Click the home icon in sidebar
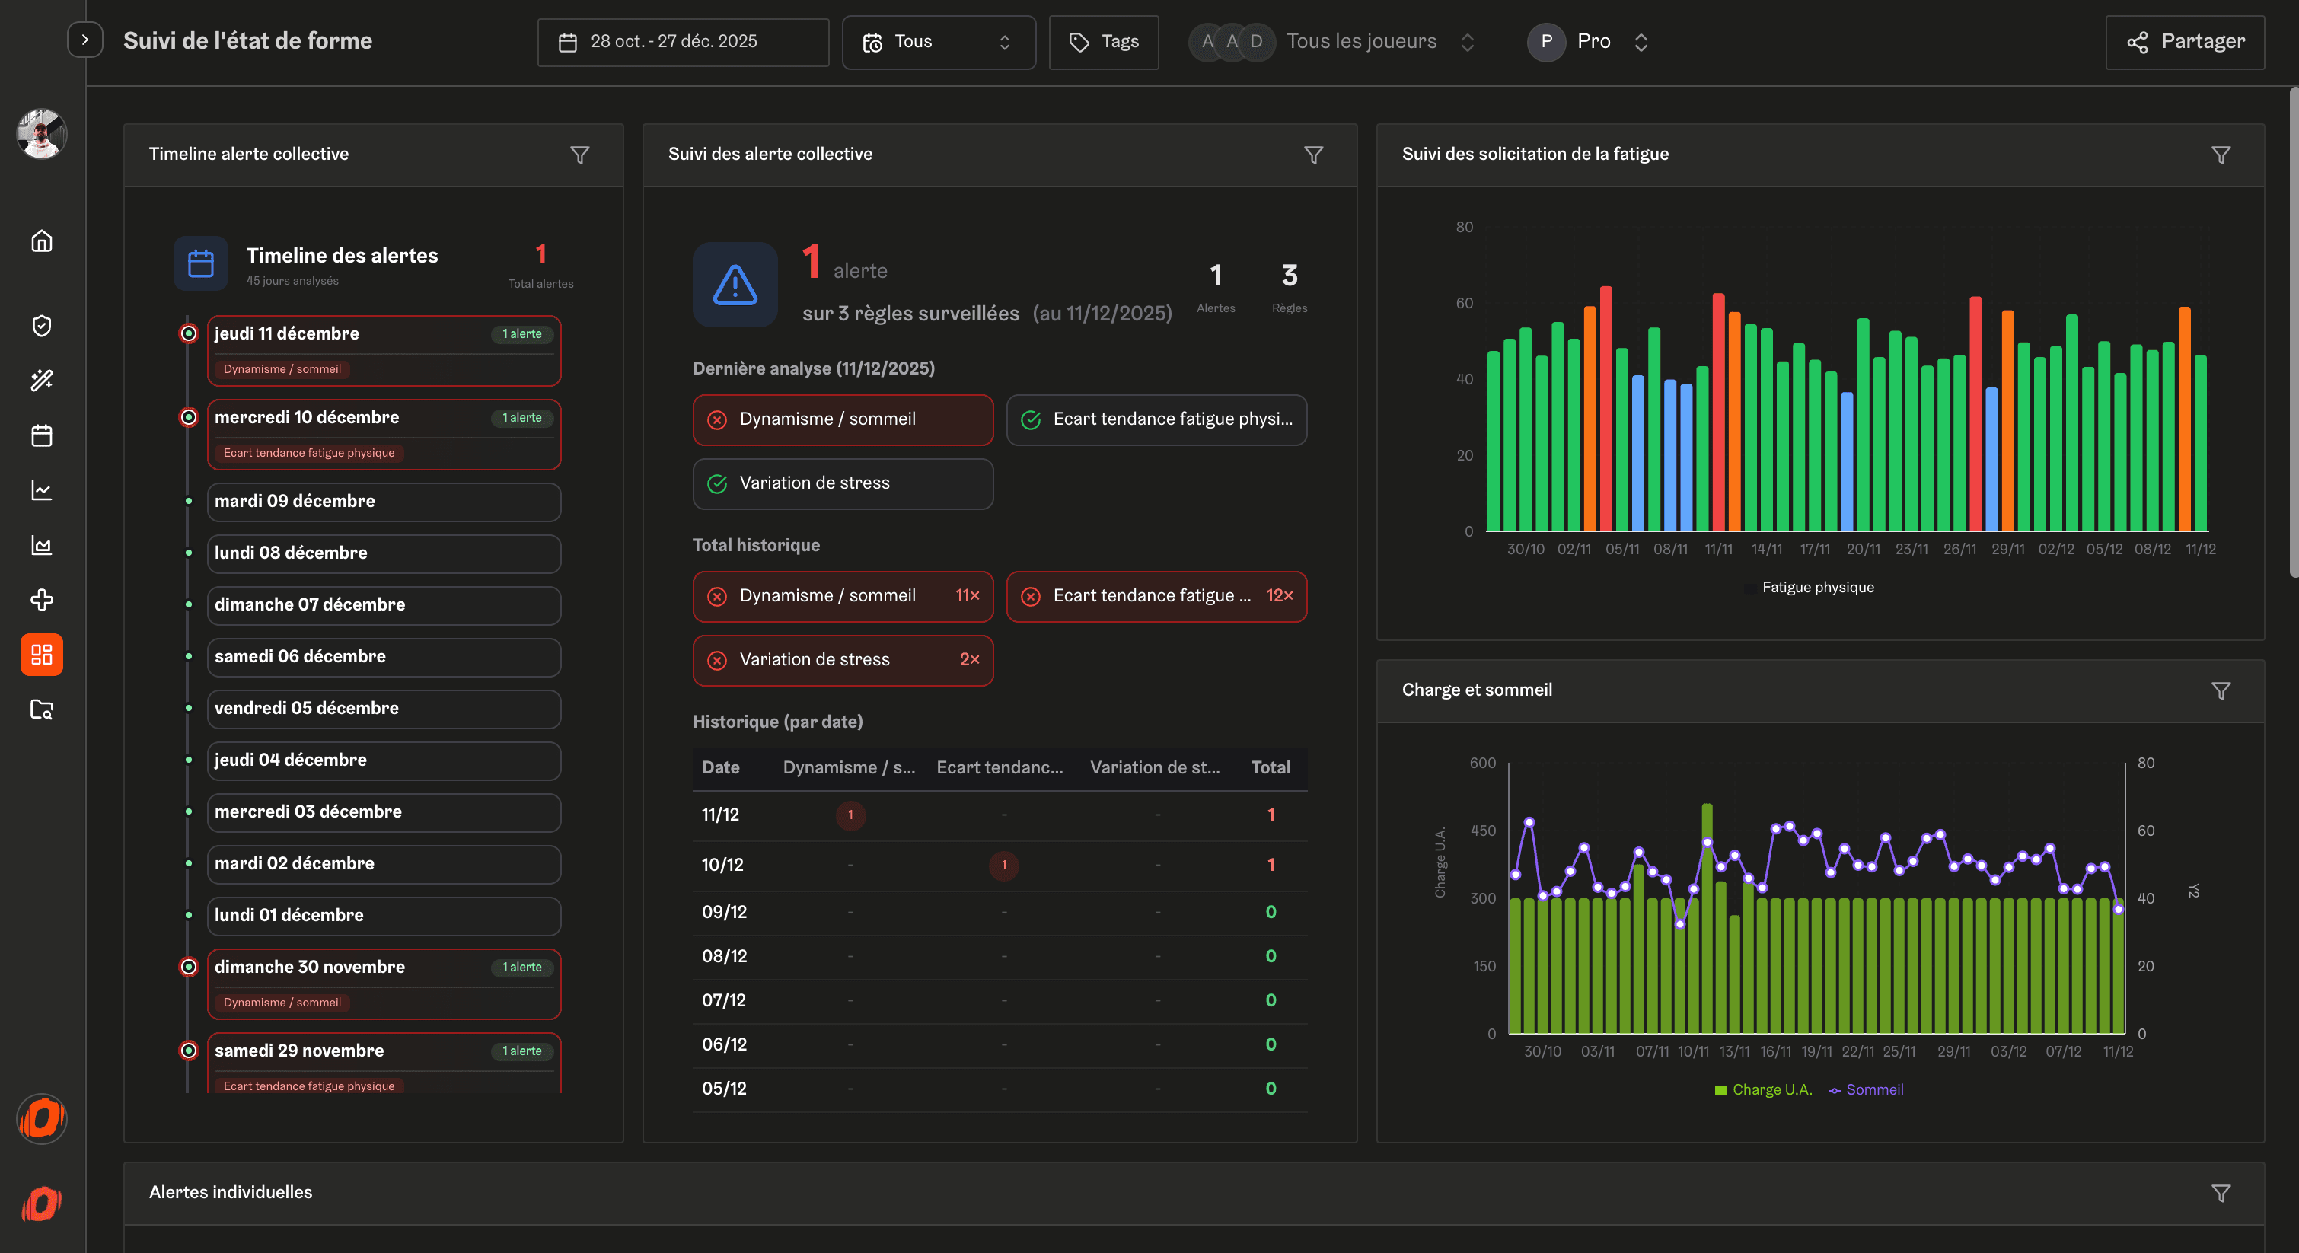This screenshot has width=2299, height=1253. coord(42,241)
